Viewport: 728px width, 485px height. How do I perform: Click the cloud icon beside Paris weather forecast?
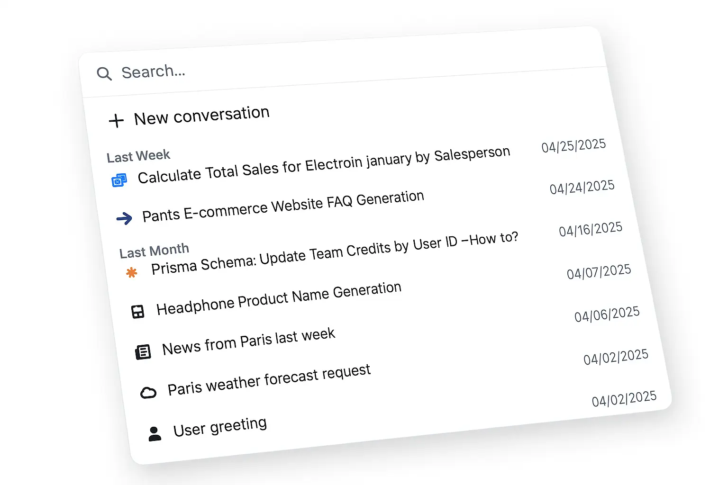[x=148, y=393]
